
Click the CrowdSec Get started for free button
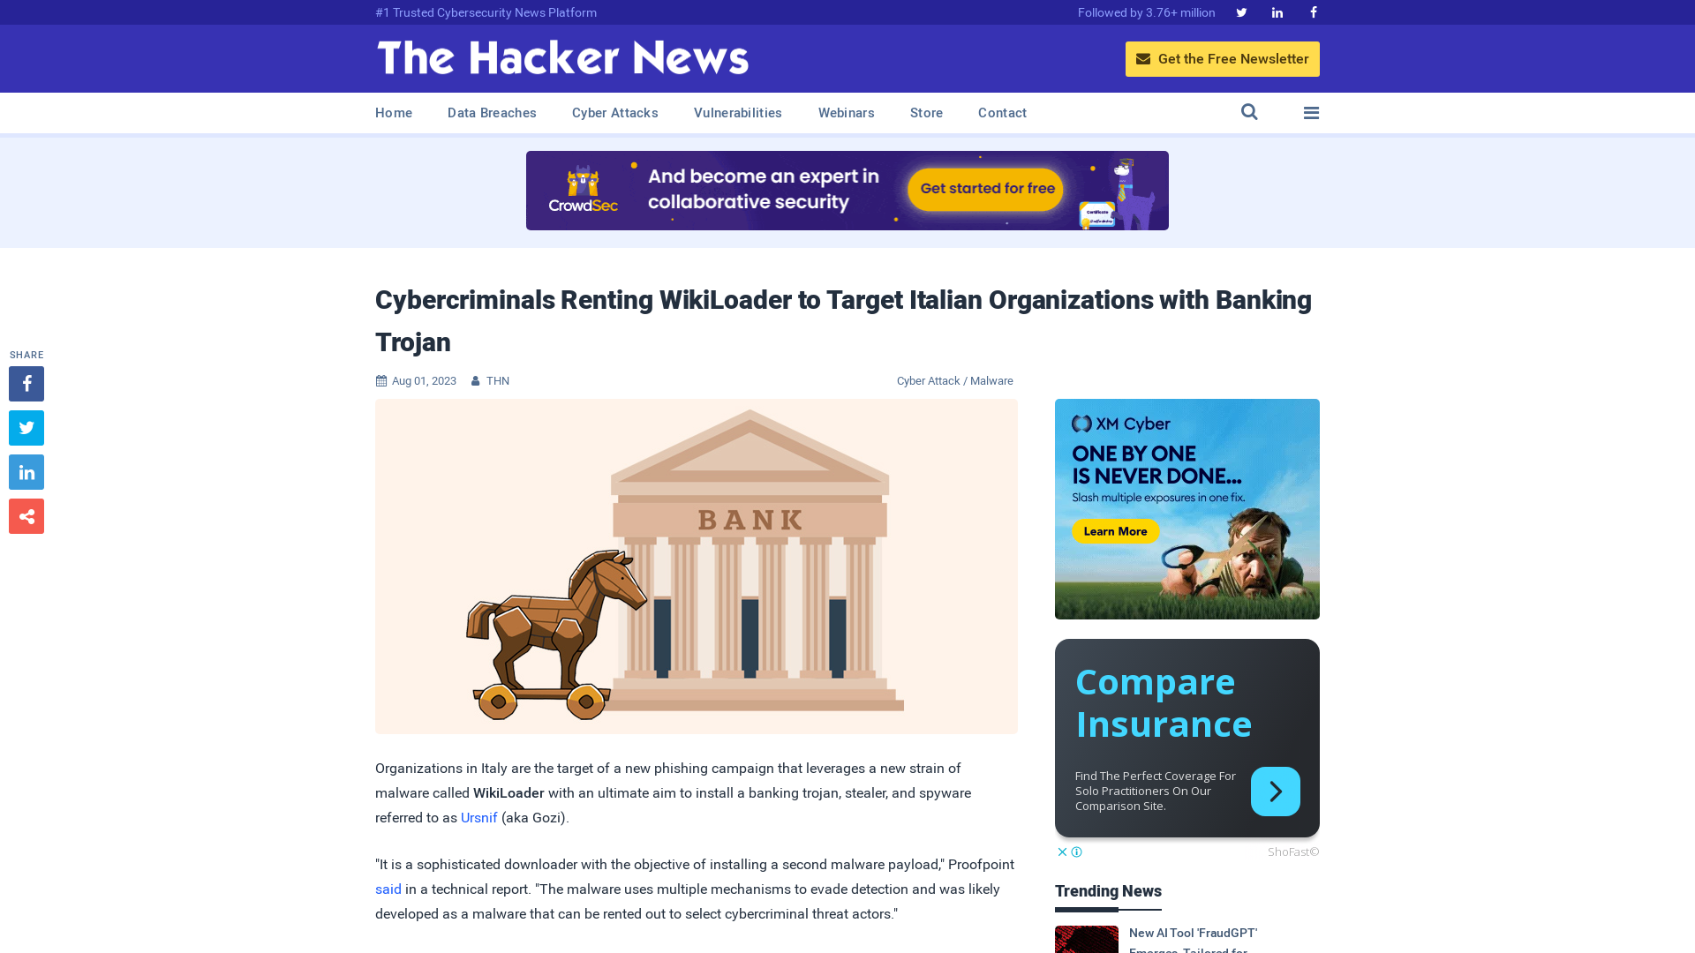pyautogui.click(x=987, y=189)
